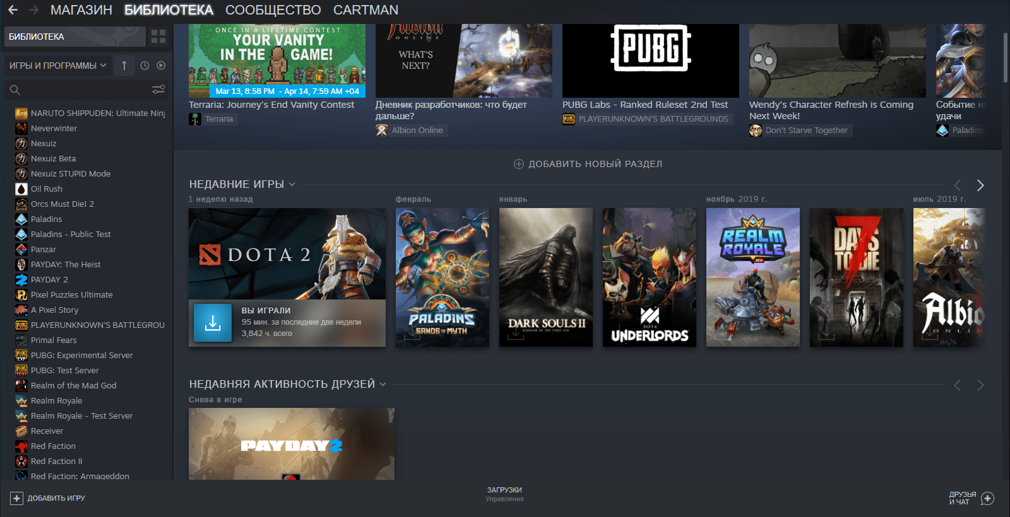Click the PUBG icon under news item
Viewport: 1010px width, 517px height.
coord(569,119)
